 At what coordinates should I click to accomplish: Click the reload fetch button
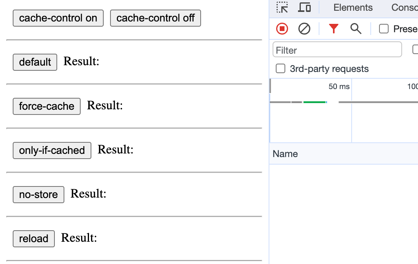[34, 239]
